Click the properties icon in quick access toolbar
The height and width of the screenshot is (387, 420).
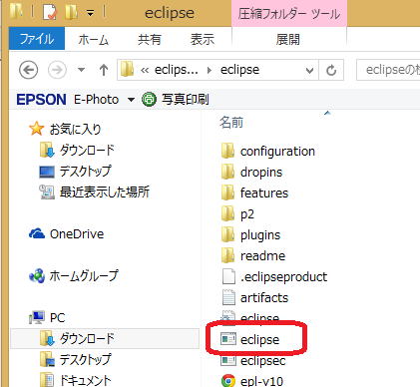(50, 12)
